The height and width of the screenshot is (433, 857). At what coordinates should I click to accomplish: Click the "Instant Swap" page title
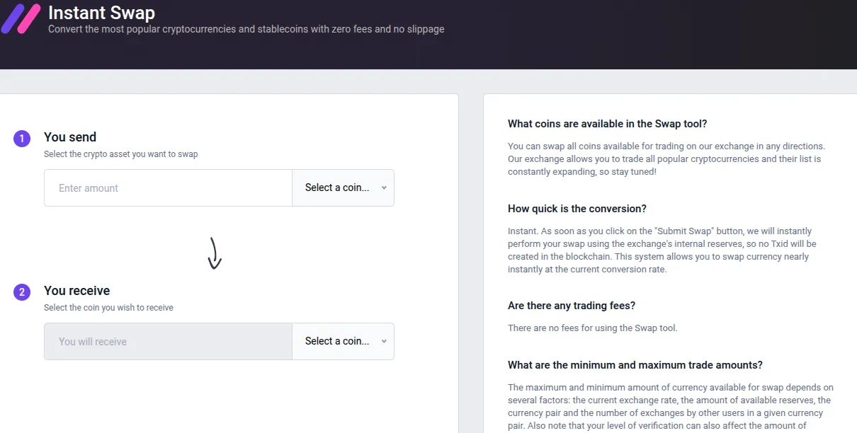coord(101,13)
